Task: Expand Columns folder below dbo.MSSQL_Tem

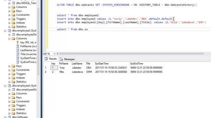Action: pos(9,7)
